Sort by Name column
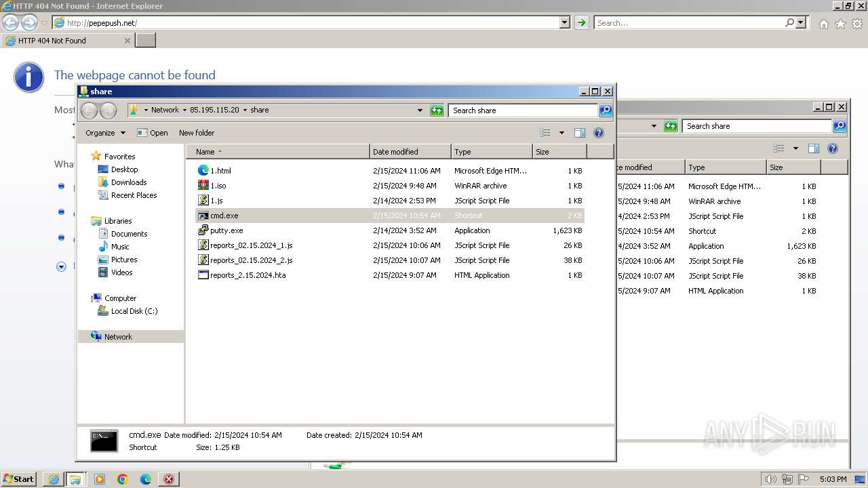 pyautogui.click(x=278, y=152)
